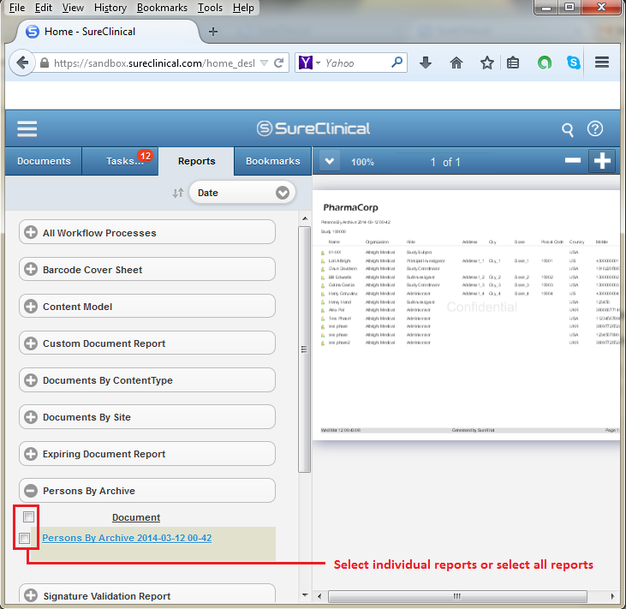The height and width of the screenshot is (609, 626).
Task: Open the URL bar history dropdown arrow
Action: 264,63
